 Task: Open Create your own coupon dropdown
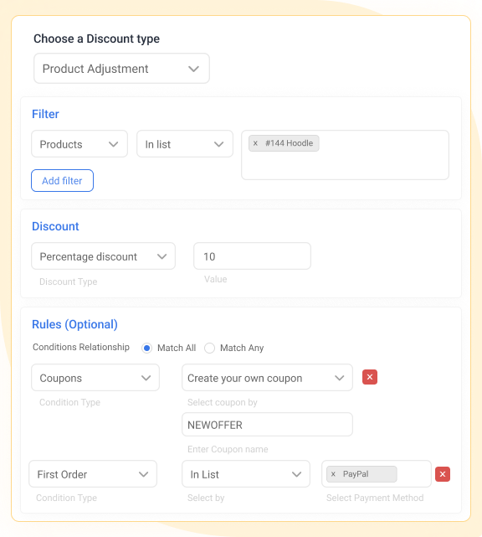pos(267,377)
